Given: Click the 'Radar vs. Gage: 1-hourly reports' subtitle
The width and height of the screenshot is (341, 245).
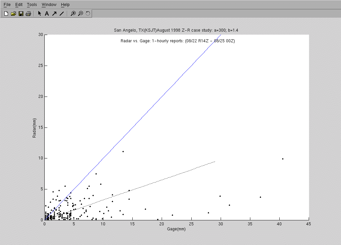Looking at the screenshot, I should point(178,41).
